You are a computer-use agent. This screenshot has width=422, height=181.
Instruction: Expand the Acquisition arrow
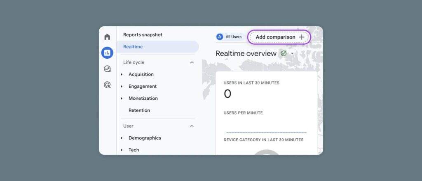tap(122, 75)
